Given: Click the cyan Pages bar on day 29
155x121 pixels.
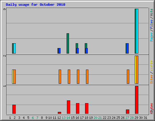Looking at the screenshot, I should (137, 31).
